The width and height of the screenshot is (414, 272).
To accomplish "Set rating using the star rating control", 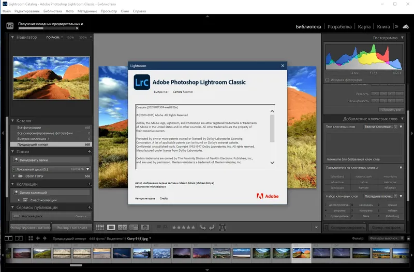I will tap(184, 227).
